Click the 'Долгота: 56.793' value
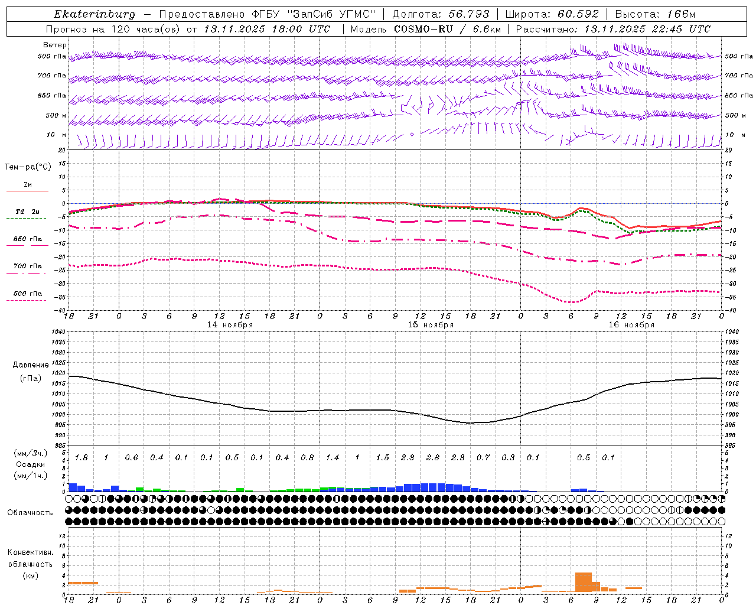The height and width of the screenshot is (605, 756). [441, 14]
